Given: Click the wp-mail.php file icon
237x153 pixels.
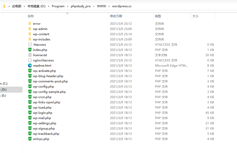Looking at the screenshot, I should [30, 118].
